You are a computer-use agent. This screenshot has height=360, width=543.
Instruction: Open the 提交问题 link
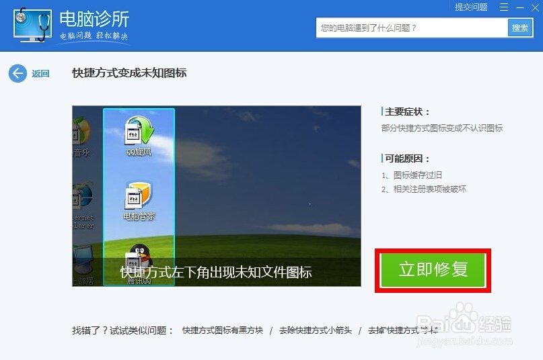(x=471, y=7)
